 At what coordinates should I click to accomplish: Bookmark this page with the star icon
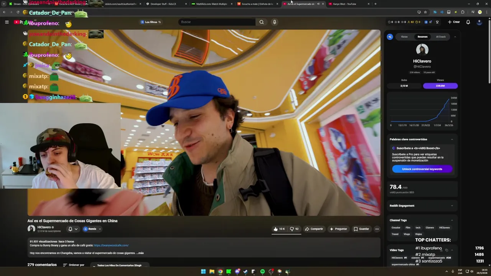pyautogui.click(x=425, y=12)
